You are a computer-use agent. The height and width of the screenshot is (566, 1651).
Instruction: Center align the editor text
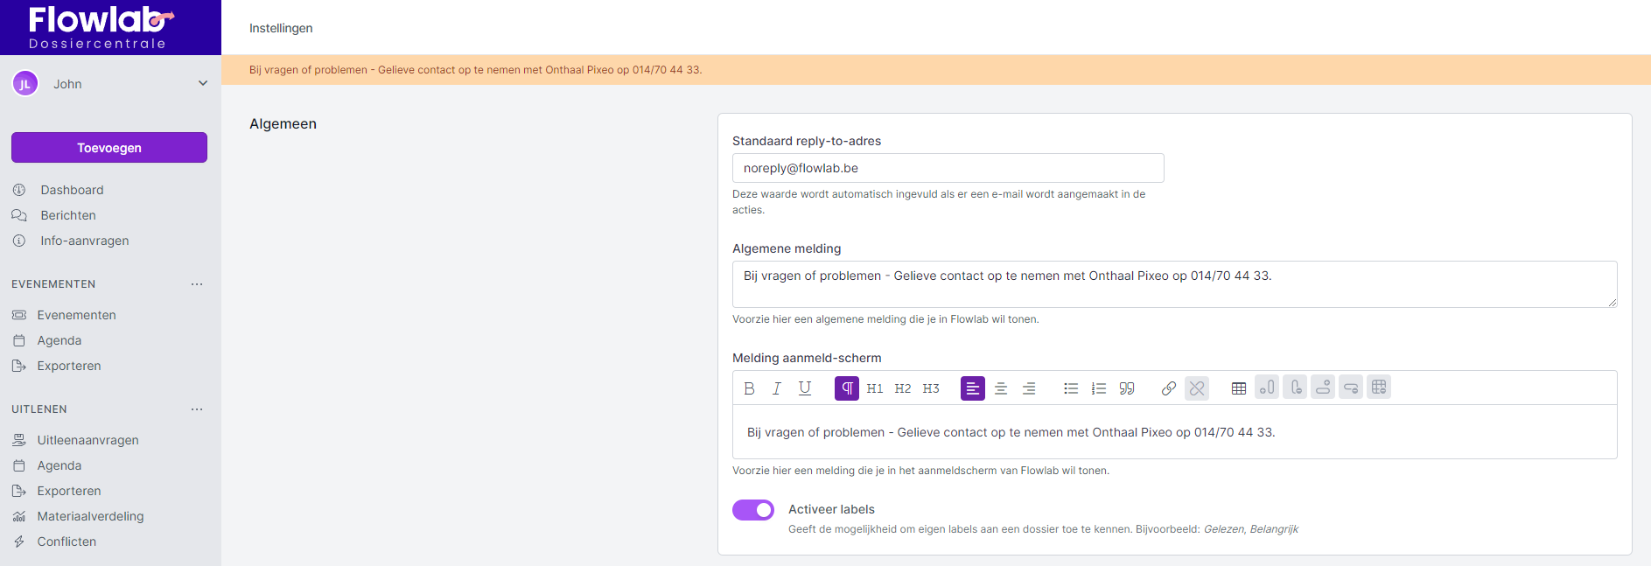click(1001, 388)
